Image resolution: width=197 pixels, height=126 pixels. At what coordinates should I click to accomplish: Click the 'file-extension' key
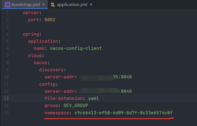coord(64,98)
